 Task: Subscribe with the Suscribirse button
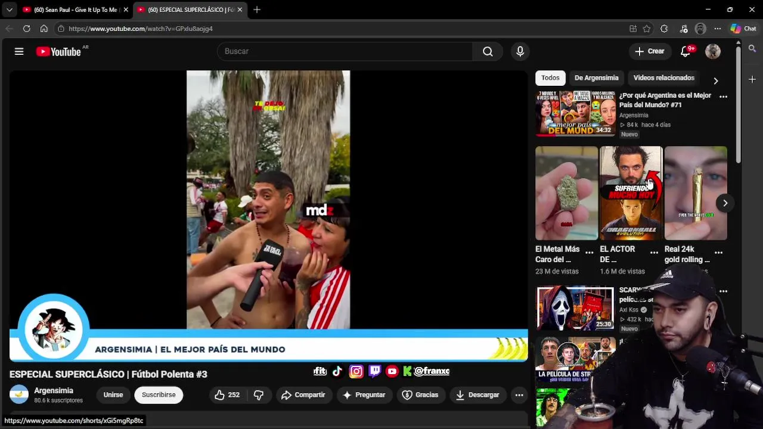pyautogui.click(x=159, y=395)
